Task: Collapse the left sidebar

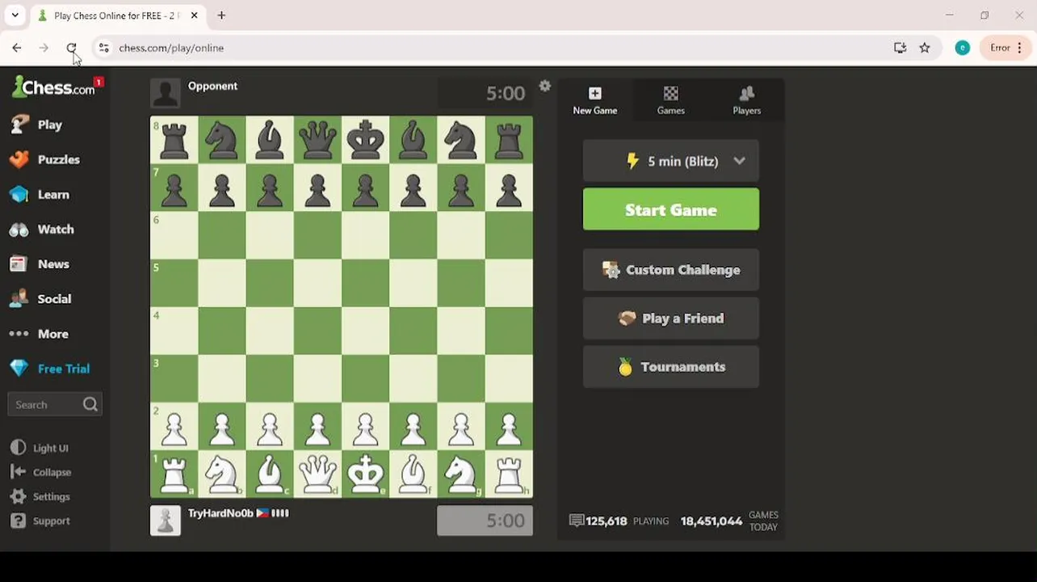Action: [40, 472]
